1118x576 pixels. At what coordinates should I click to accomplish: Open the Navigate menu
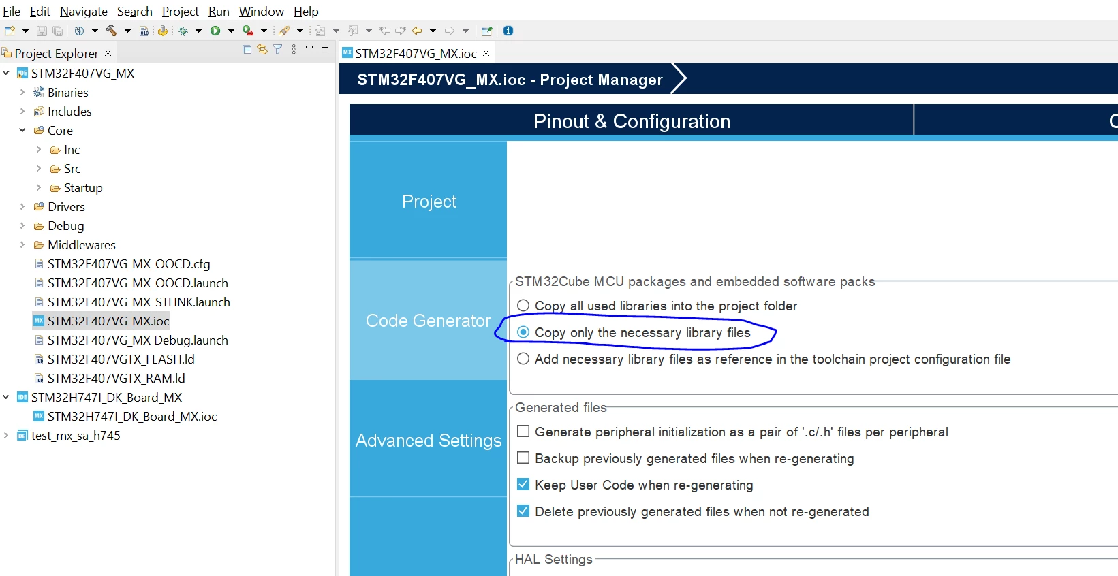84,11
